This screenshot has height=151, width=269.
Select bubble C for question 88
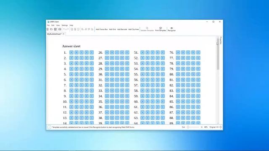point(188,118)
